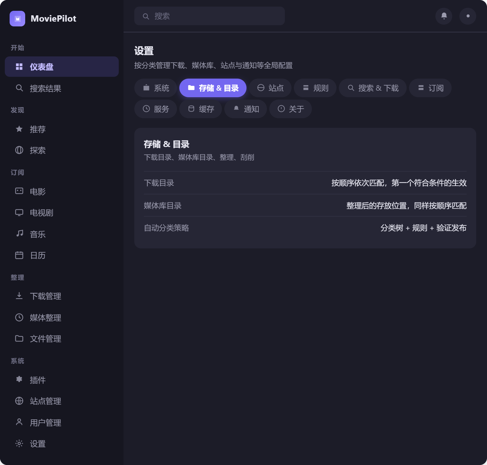Click the clock icon on 服务 tab
This screenshot has width=487, height=465.
(x=146, y=109)
